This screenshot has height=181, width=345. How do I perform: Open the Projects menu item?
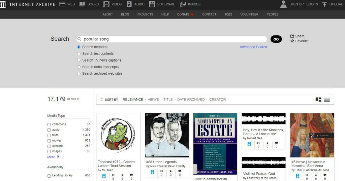pyautogui.click(x=145, y=14)
